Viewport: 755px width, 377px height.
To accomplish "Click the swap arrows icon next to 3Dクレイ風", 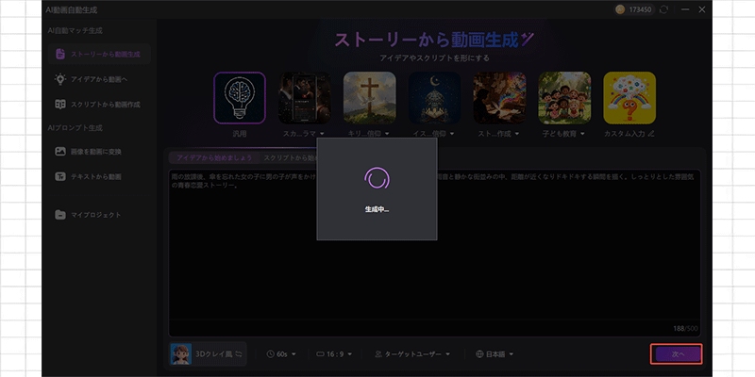I will 239,354.
